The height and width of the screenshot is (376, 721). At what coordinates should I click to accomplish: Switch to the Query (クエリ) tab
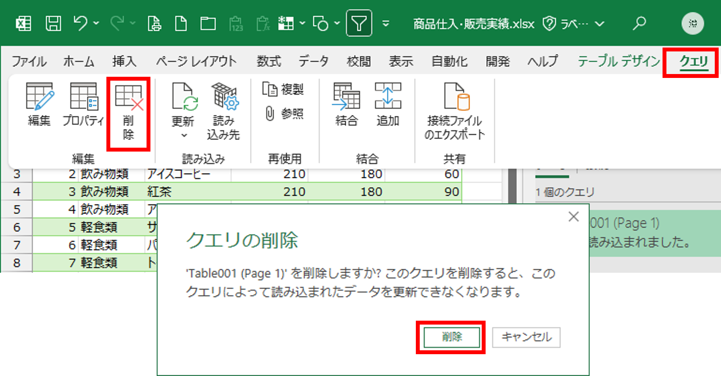tap(693, 62)
